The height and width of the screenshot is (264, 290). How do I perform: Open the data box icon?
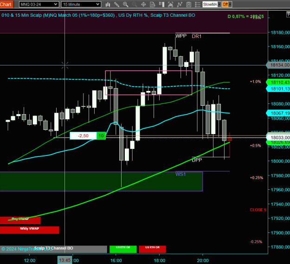pyautogui.click(x=153, y=5)
